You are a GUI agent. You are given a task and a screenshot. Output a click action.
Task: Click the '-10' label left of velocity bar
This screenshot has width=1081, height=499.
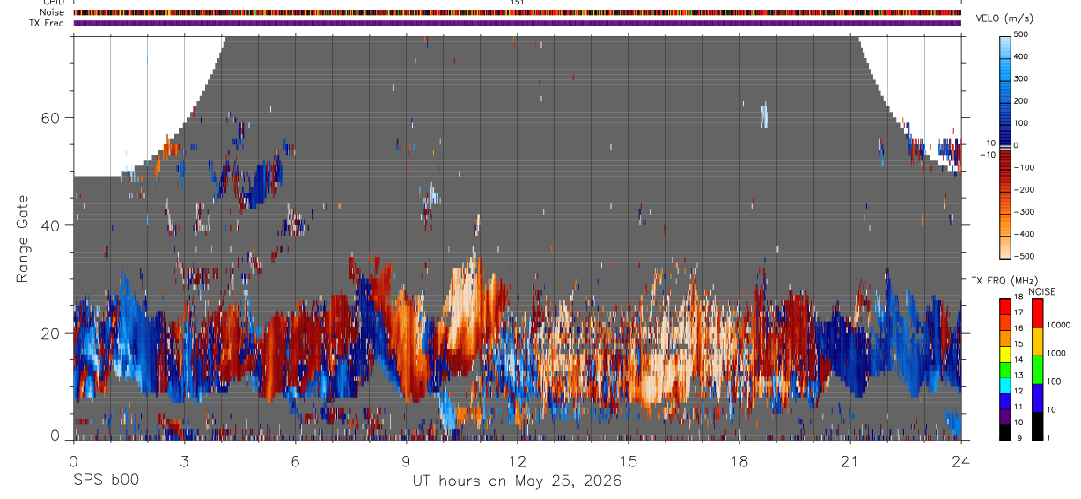coord(986,155)
